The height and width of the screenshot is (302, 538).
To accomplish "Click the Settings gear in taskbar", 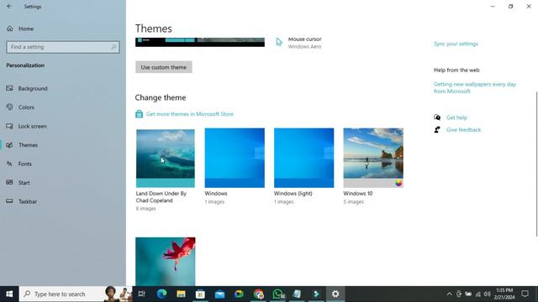I will [x=335, y=294].
